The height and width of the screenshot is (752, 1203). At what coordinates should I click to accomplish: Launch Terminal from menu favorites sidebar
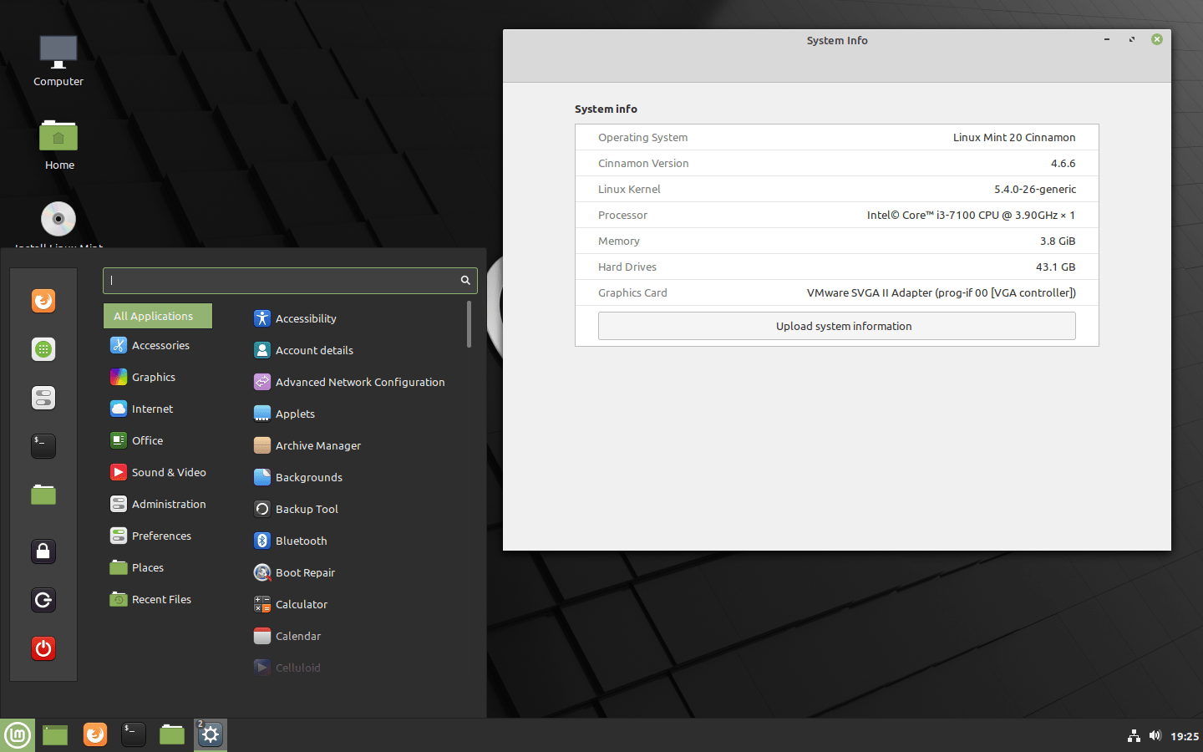click(x=43, y=446)
